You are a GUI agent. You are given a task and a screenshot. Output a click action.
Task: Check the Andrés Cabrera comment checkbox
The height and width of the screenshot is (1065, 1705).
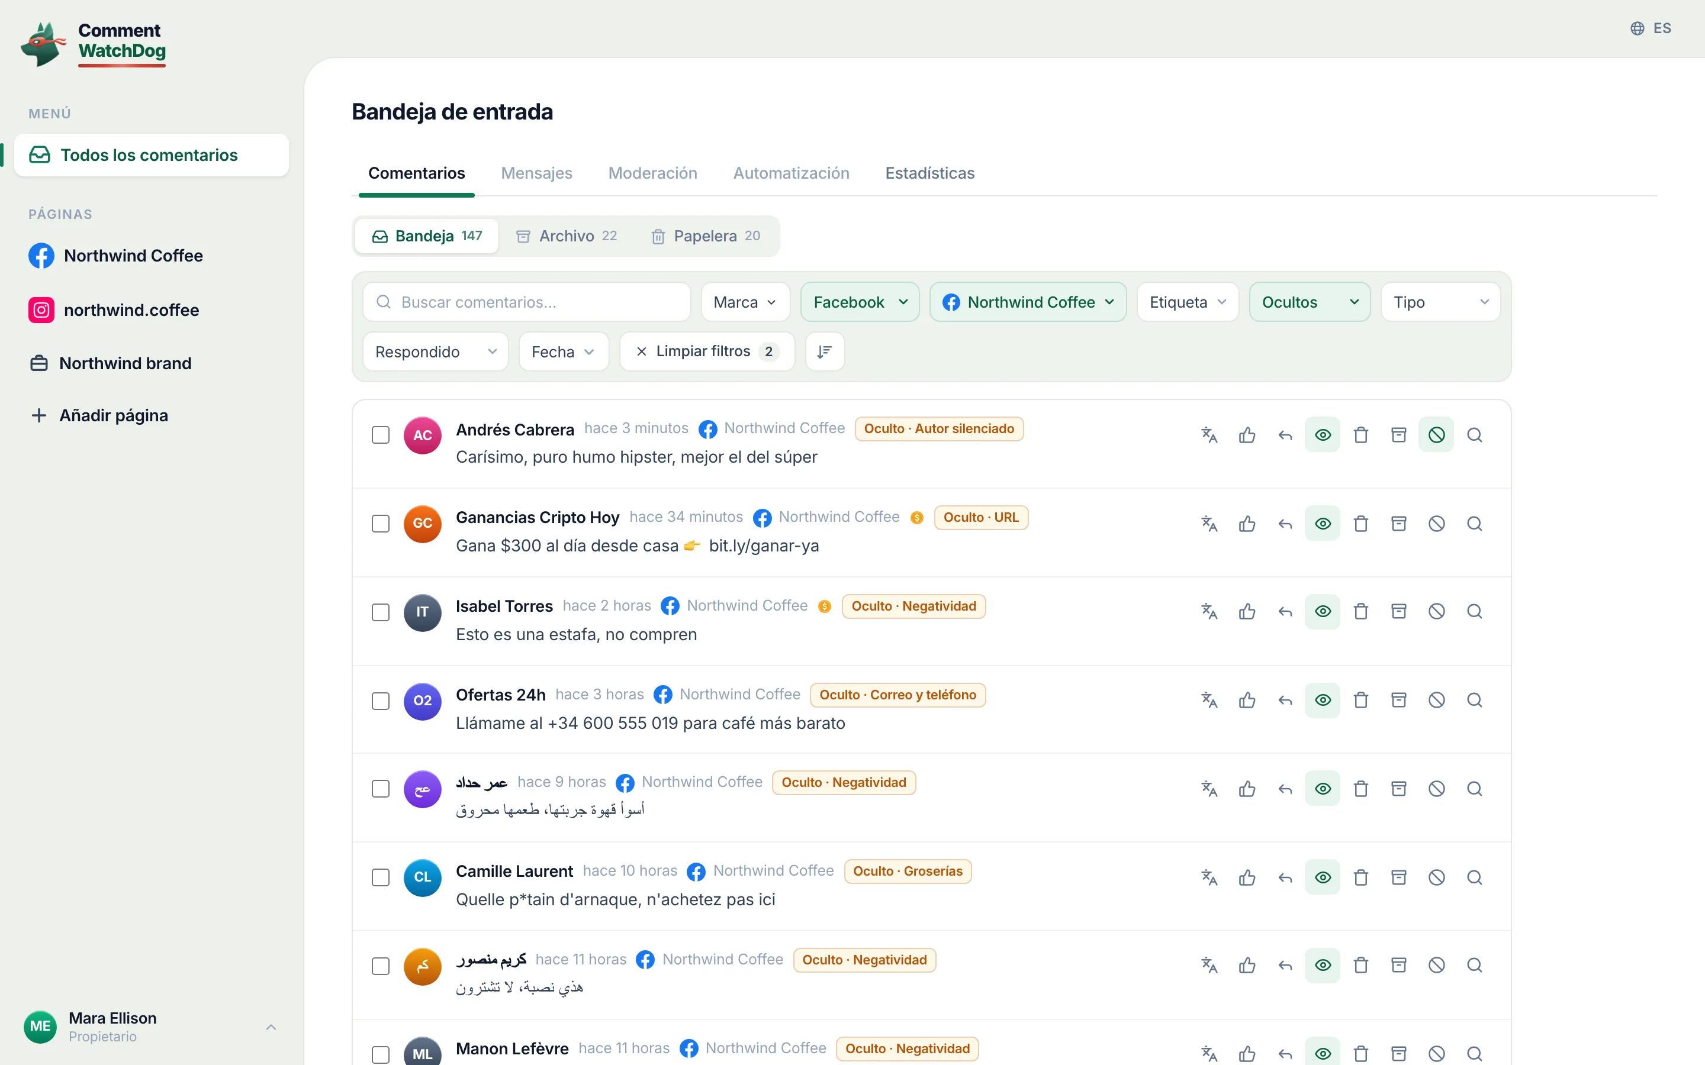pyautogui.click(x=381, y=435)
